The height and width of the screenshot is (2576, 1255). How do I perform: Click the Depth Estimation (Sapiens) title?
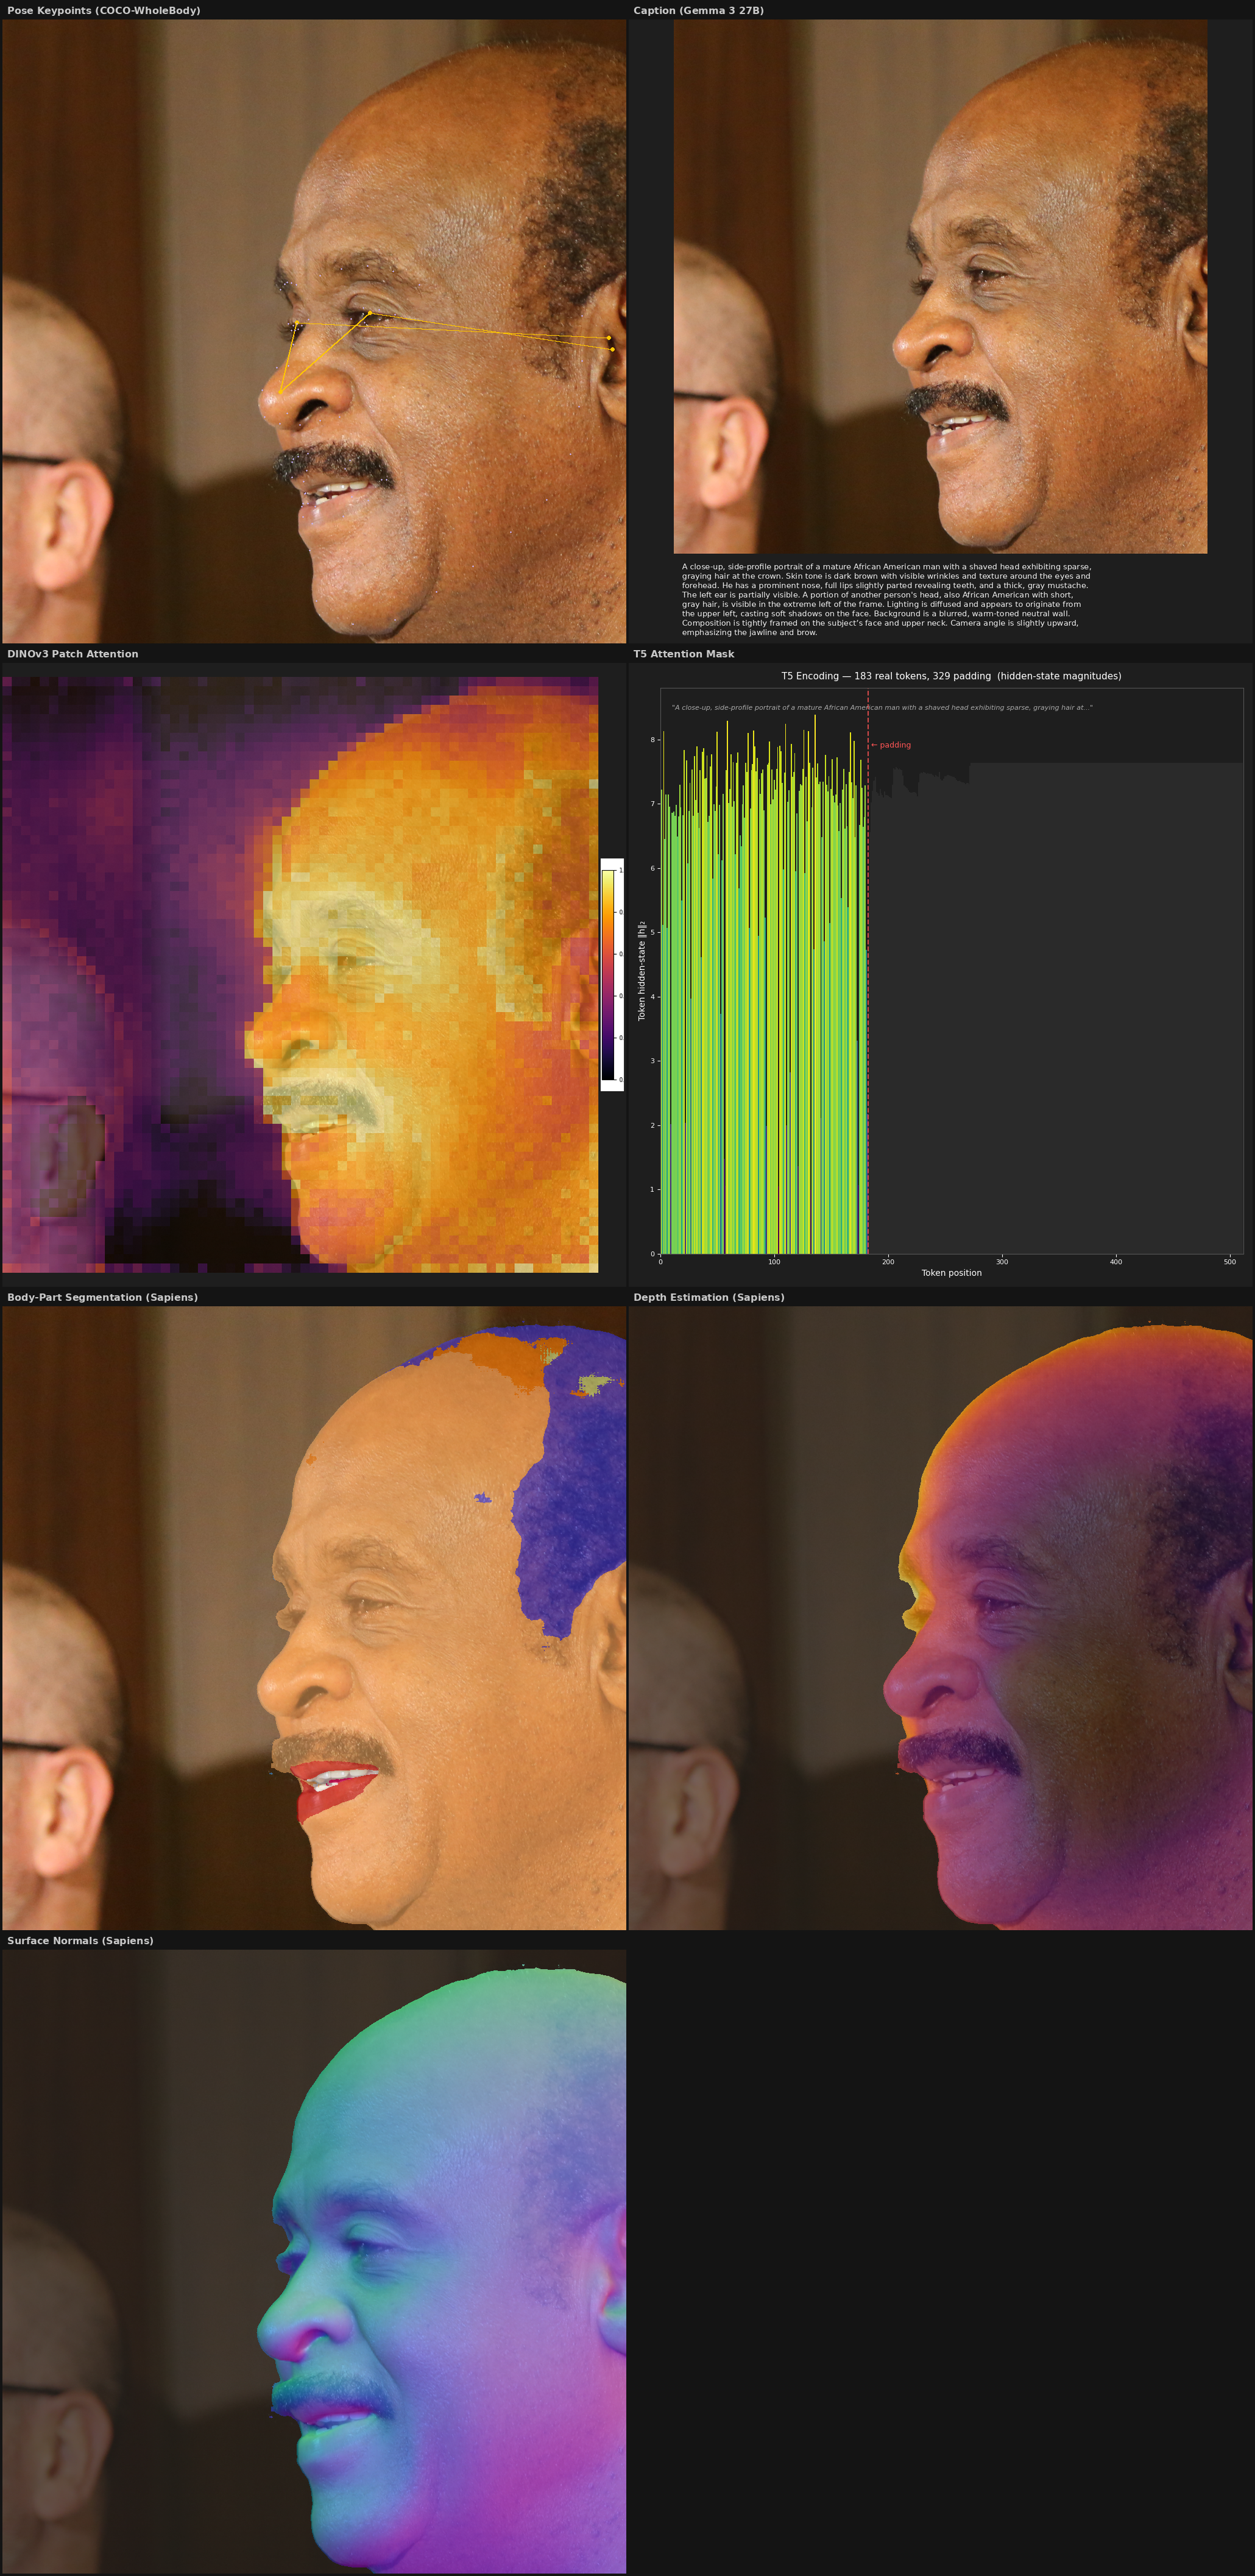point(709,1297)
